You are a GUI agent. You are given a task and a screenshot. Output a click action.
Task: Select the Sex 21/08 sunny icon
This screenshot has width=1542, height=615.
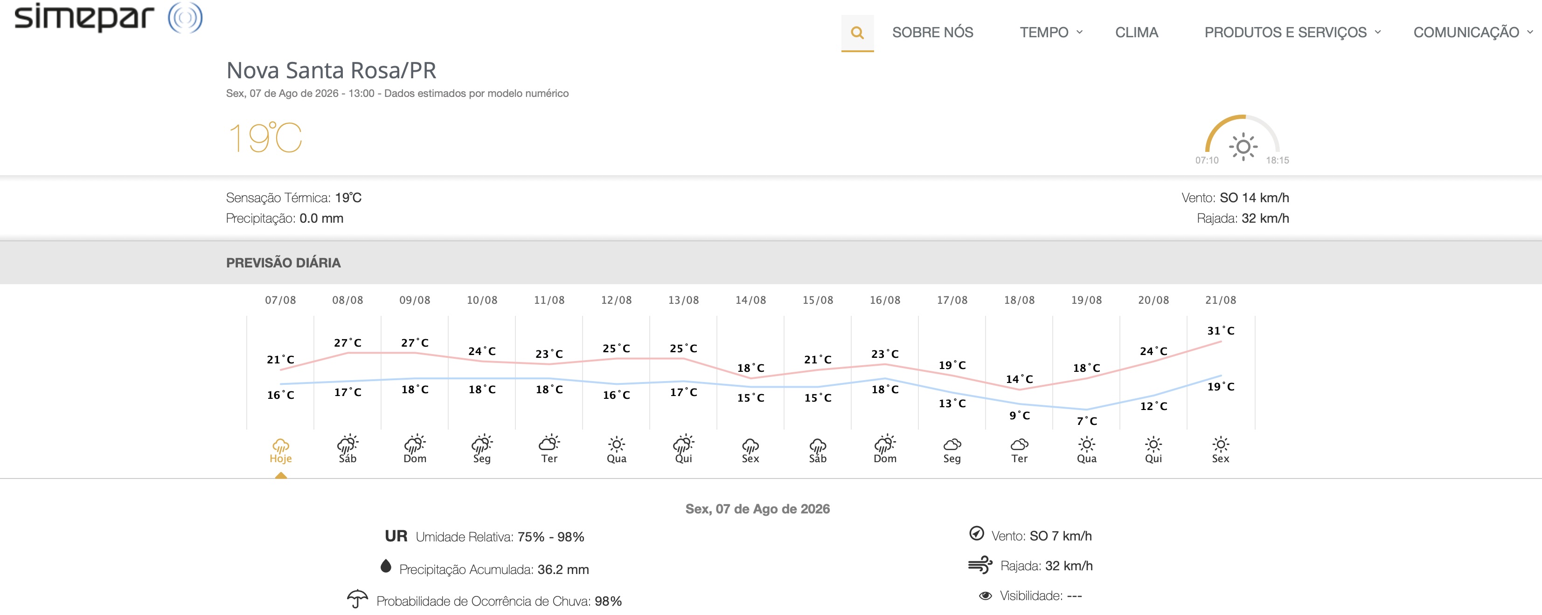coord(1221,444)
